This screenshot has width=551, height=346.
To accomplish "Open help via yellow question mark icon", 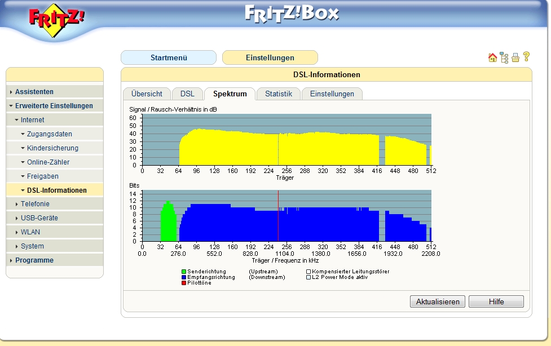I will pyautogui.click(x=526, y=57).
